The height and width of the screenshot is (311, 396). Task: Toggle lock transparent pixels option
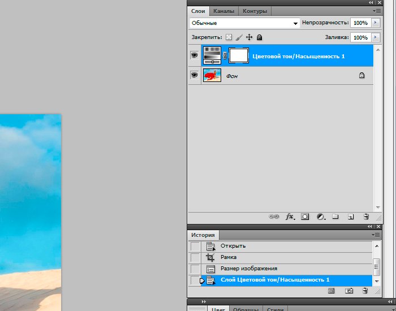(229, 37)
